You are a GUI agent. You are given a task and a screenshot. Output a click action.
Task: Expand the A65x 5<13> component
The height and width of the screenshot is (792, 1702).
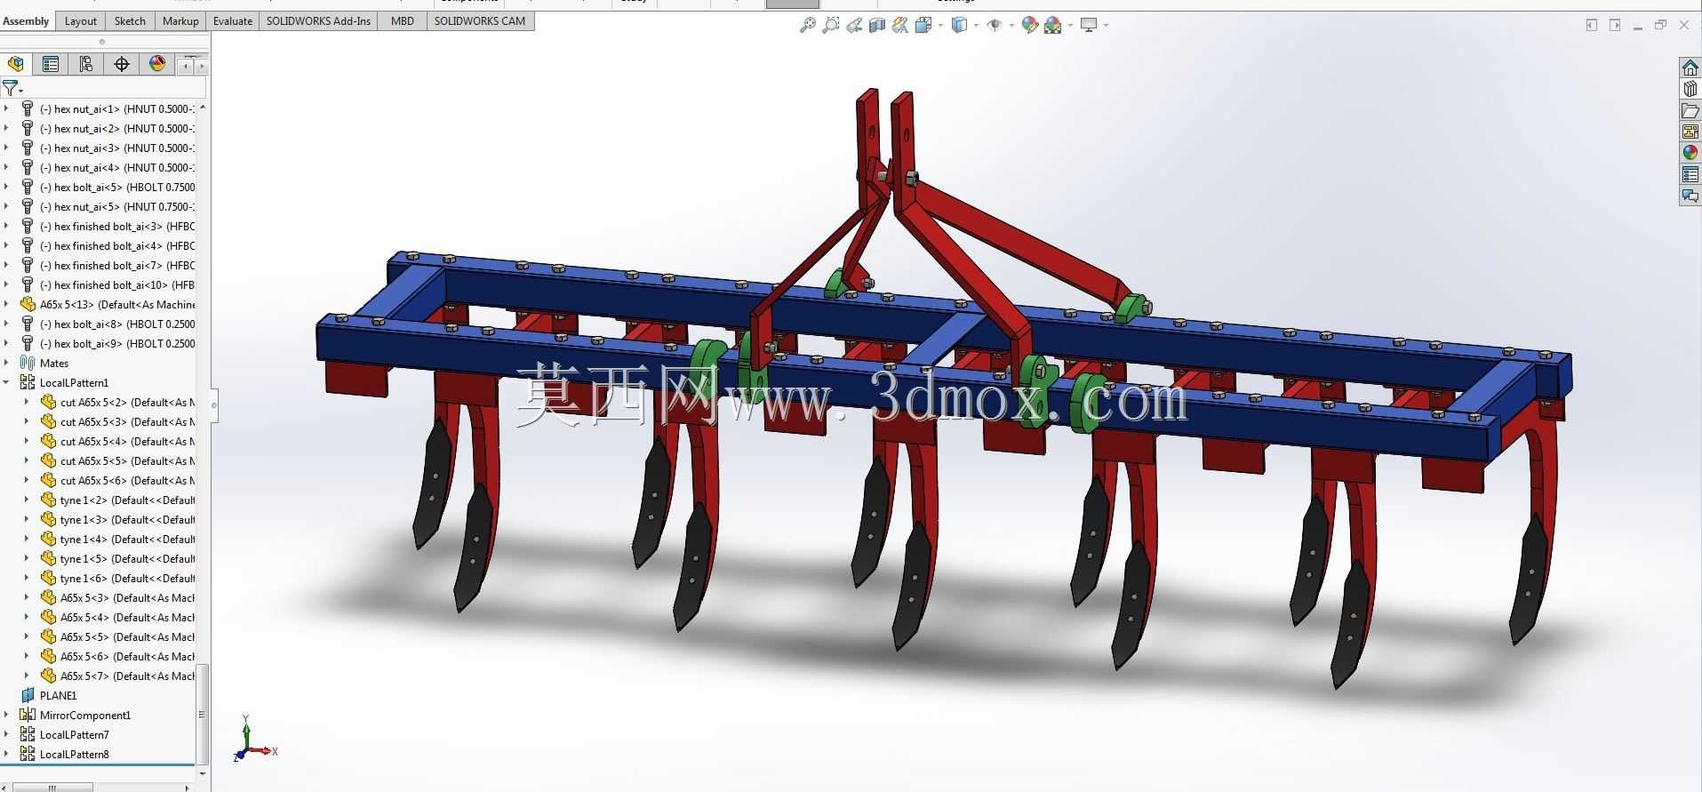(x=7, y=304)
